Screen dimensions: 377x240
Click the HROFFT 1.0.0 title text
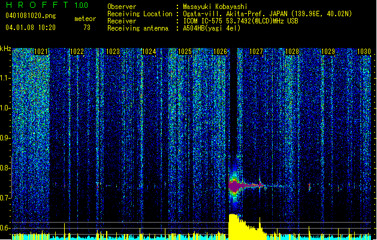(x=47, y=5)
